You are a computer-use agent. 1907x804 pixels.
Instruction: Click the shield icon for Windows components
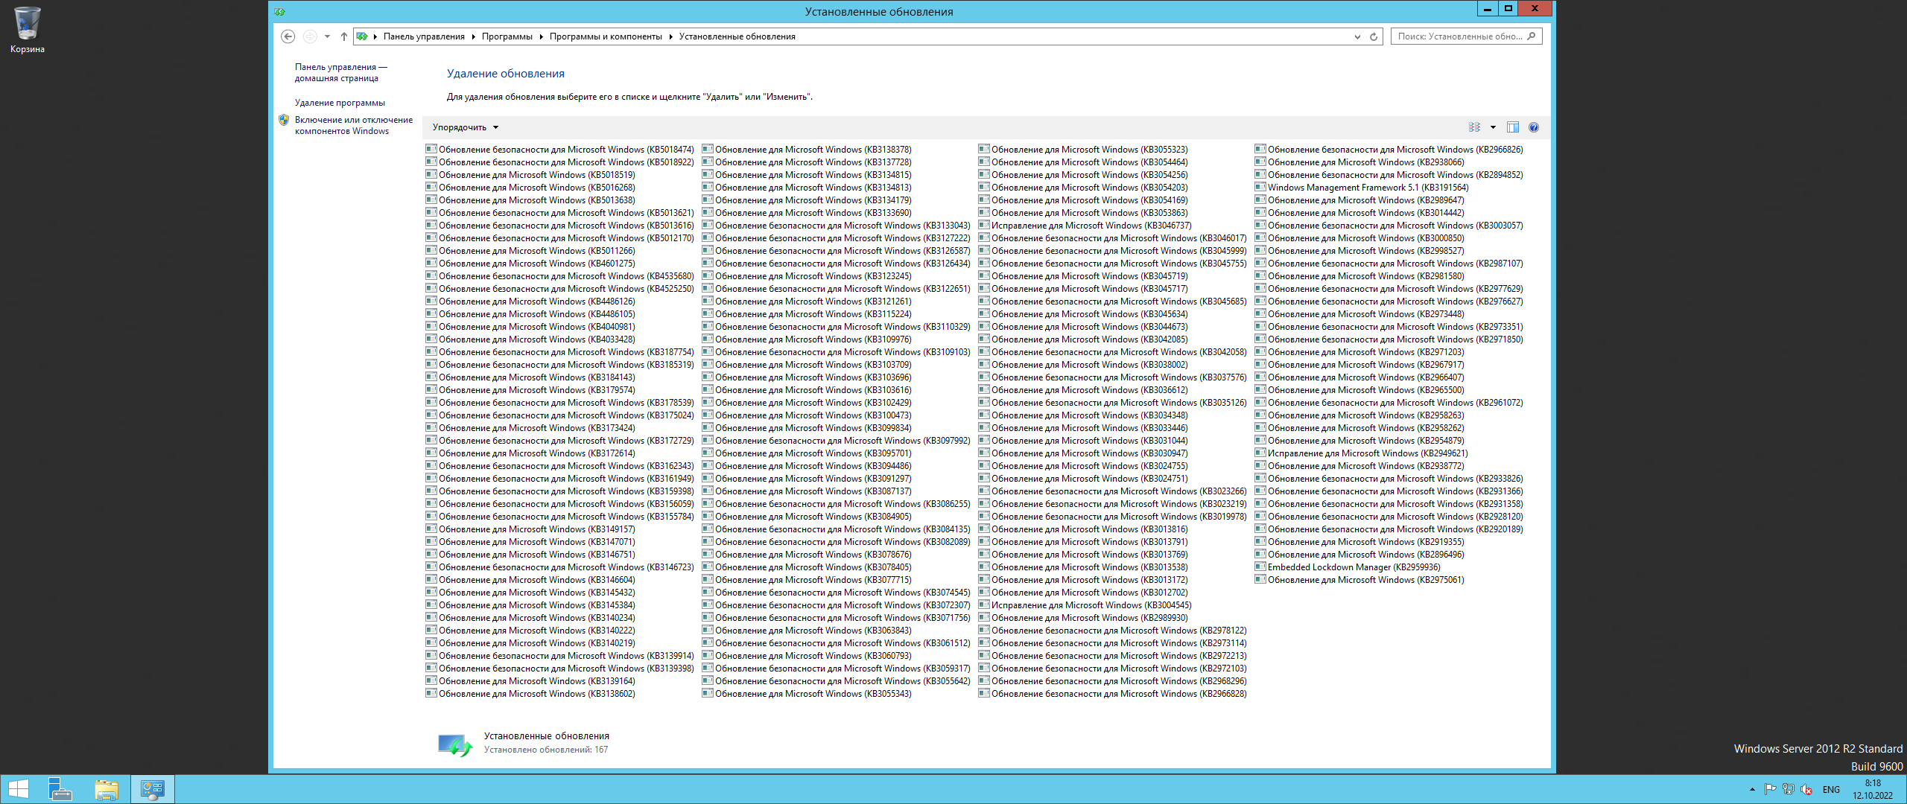pyautogui.click(x=284, y=120)
